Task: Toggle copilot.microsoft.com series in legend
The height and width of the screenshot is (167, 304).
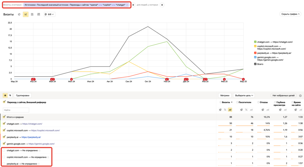Action: (255, 46)
